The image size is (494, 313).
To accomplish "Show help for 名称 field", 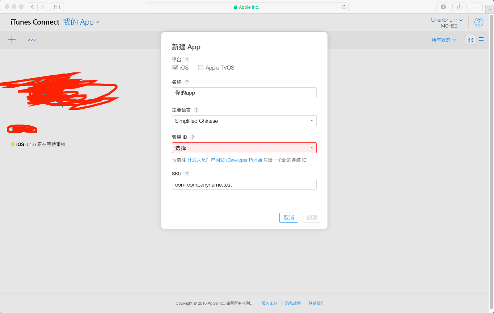I will (x=187, y=82).
